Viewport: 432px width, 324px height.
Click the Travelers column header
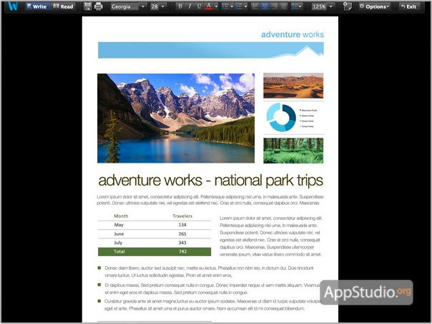[182, 216]
